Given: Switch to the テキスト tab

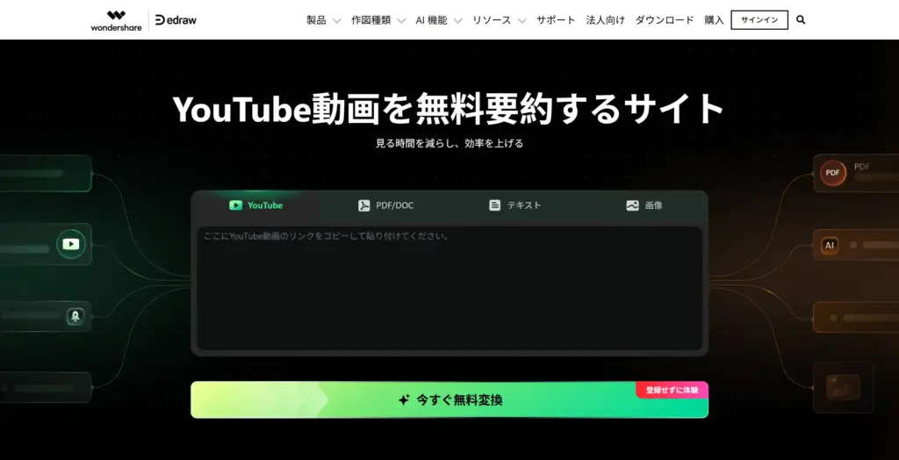Looking at the screenshot, I should point(514,205).
